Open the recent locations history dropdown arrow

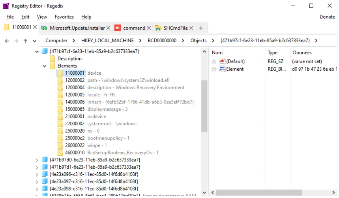pos(34,41)
